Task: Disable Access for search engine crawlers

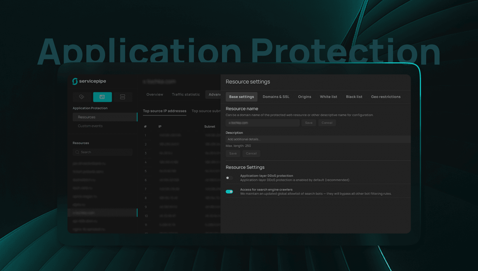Action: pos(229,192)
